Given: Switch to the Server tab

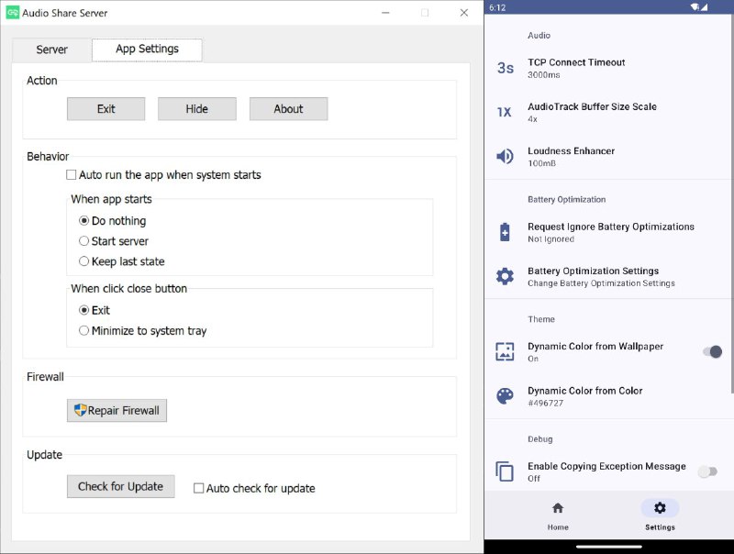Looking at the screenshot, I should click(x=52, y=50).
